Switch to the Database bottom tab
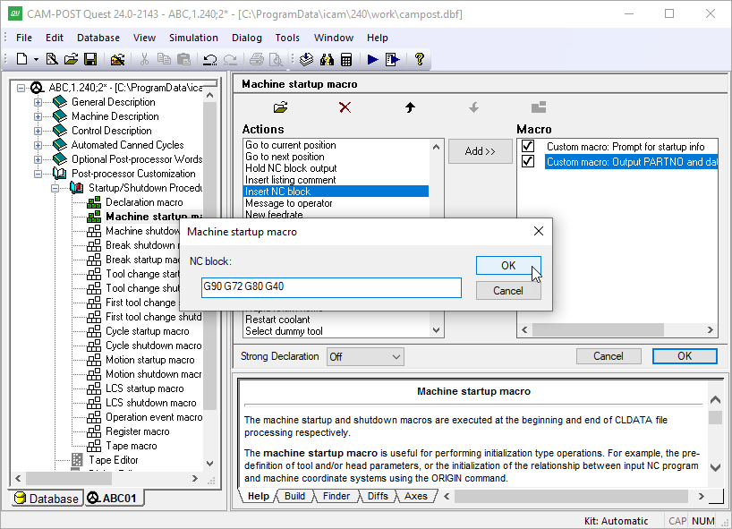This screenshot has width=732, height=529. pyautogui.click(x=47, y=499)
